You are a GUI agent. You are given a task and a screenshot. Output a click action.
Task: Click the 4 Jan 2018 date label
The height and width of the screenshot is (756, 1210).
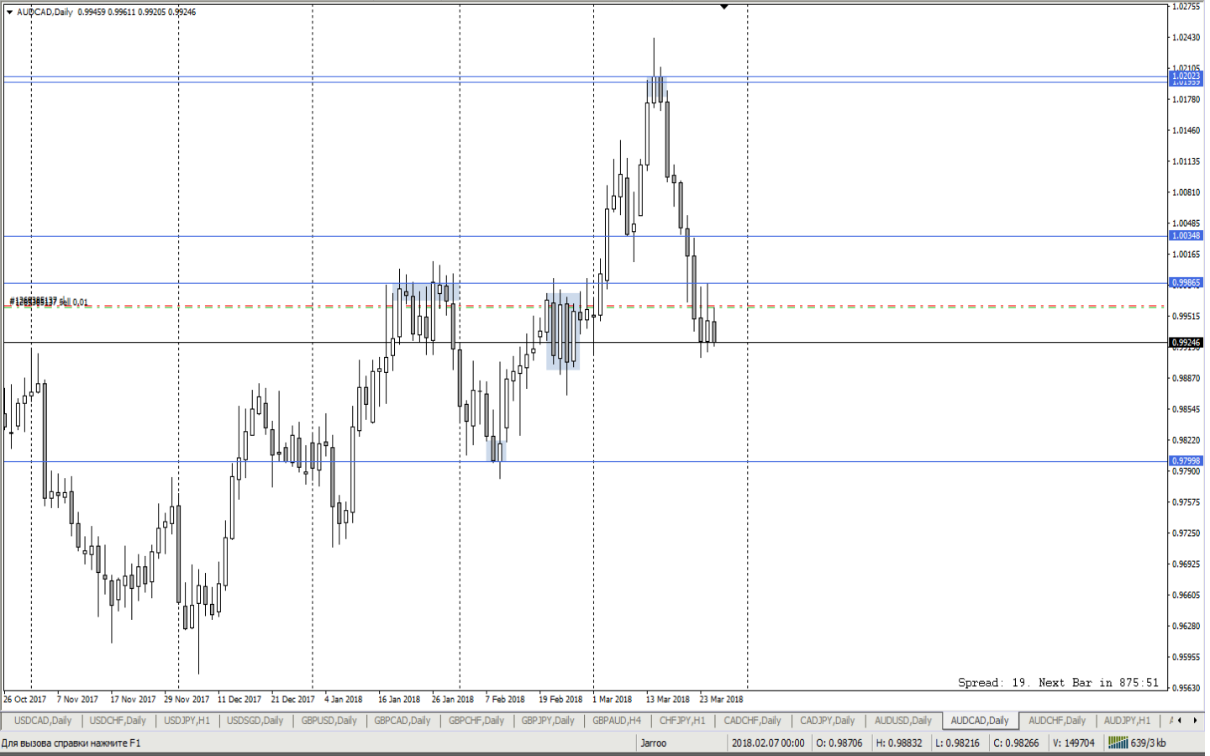coord(344,699)
